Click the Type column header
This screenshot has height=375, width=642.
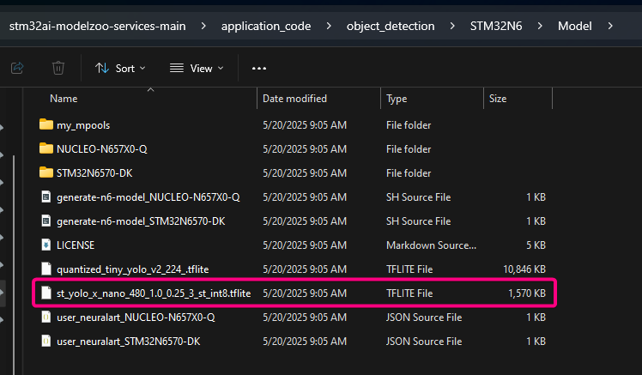(397, 99)
